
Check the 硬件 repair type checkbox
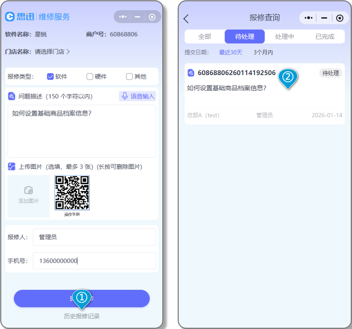90,76
